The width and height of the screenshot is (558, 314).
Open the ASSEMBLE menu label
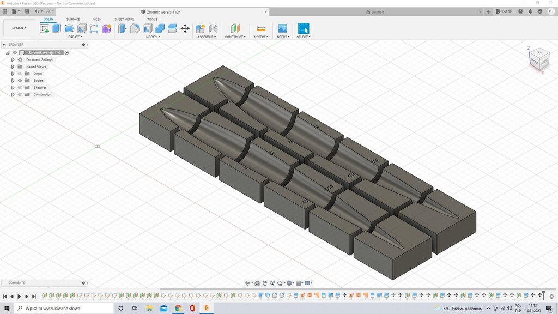click(x=207, y=37)
